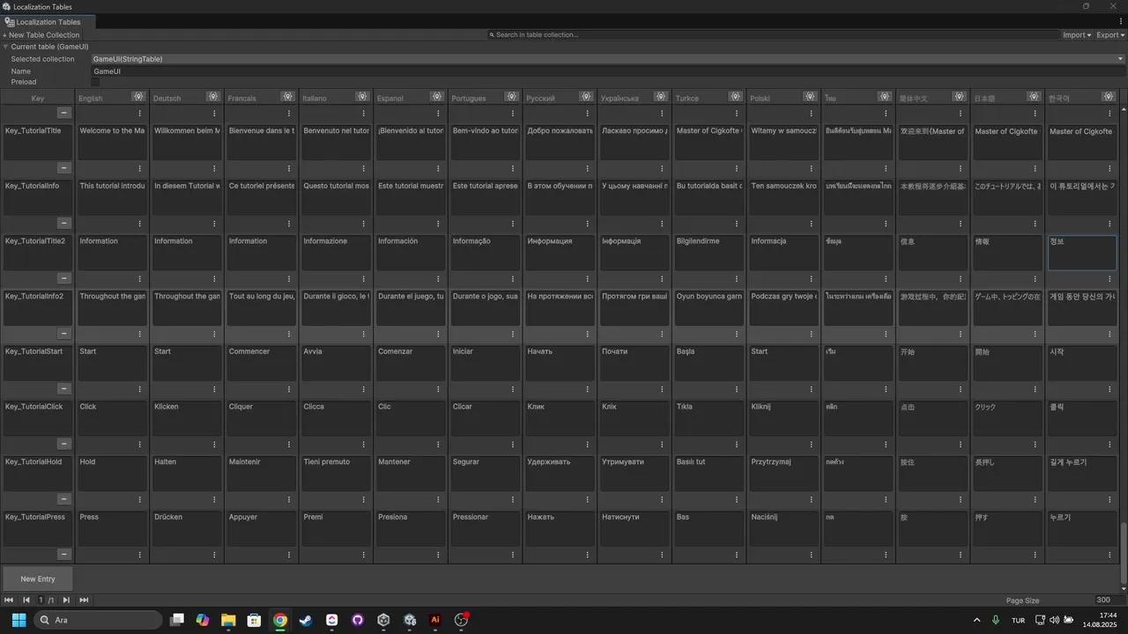Click the Italiano 'Tieni premuto' cell
The width and height of the screenshot is (1128, 634).
(x=336, y=473)
